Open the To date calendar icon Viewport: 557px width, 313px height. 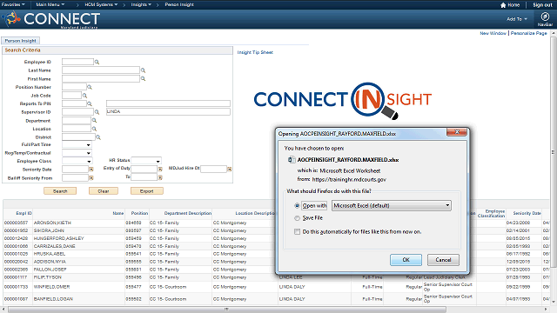[160, 177]
